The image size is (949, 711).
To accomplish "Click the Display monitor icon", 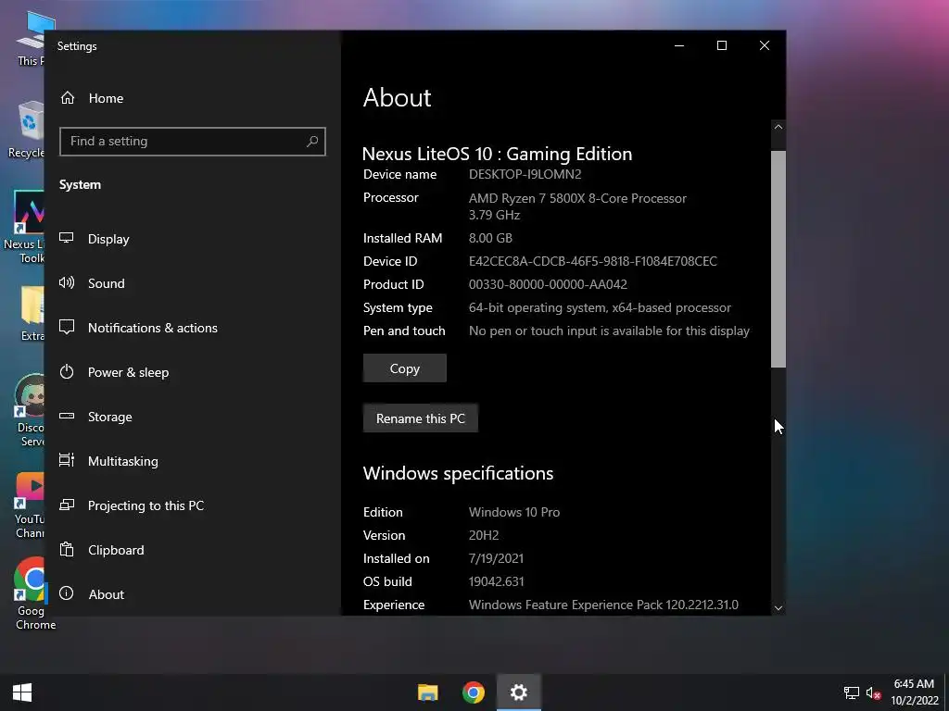I will click(x=67, y=238).
